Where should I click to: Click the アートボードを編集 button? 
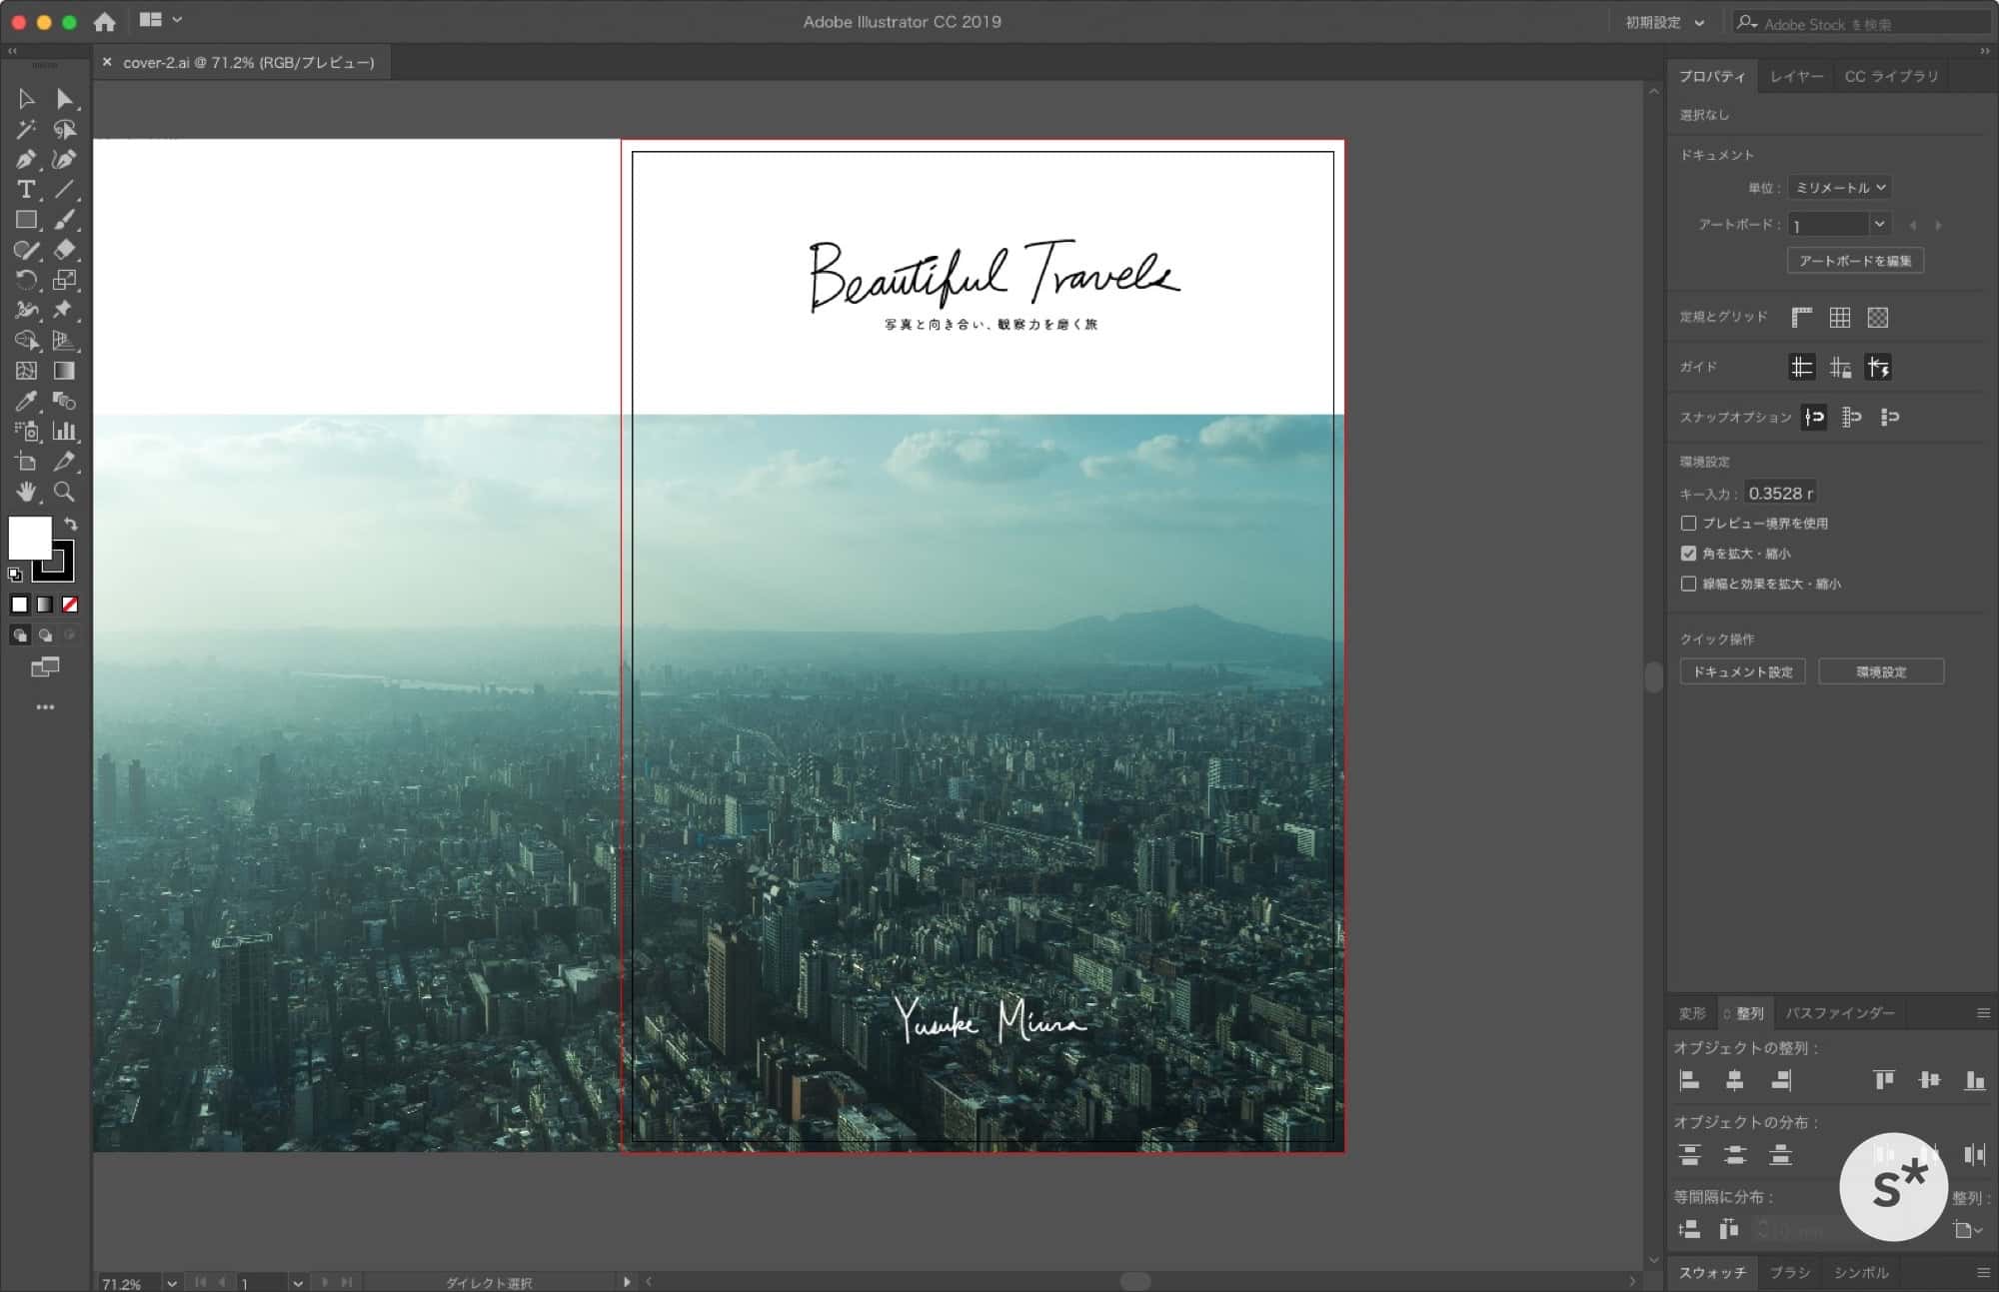coord(1855,261)
